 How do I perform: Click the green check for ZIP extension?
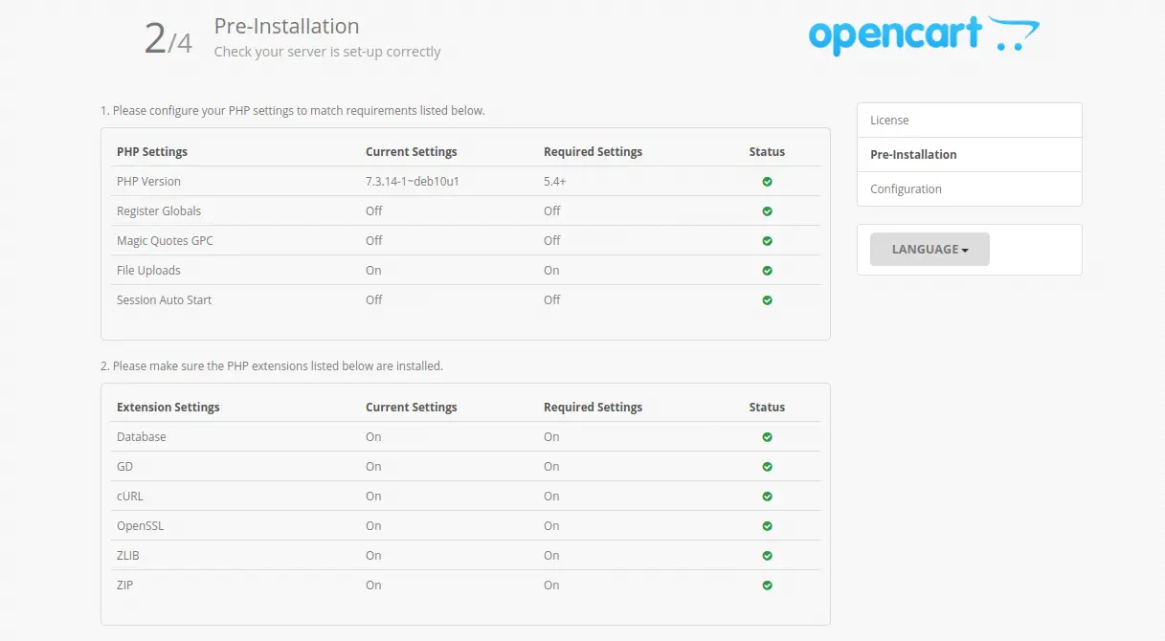pos(767,586)
